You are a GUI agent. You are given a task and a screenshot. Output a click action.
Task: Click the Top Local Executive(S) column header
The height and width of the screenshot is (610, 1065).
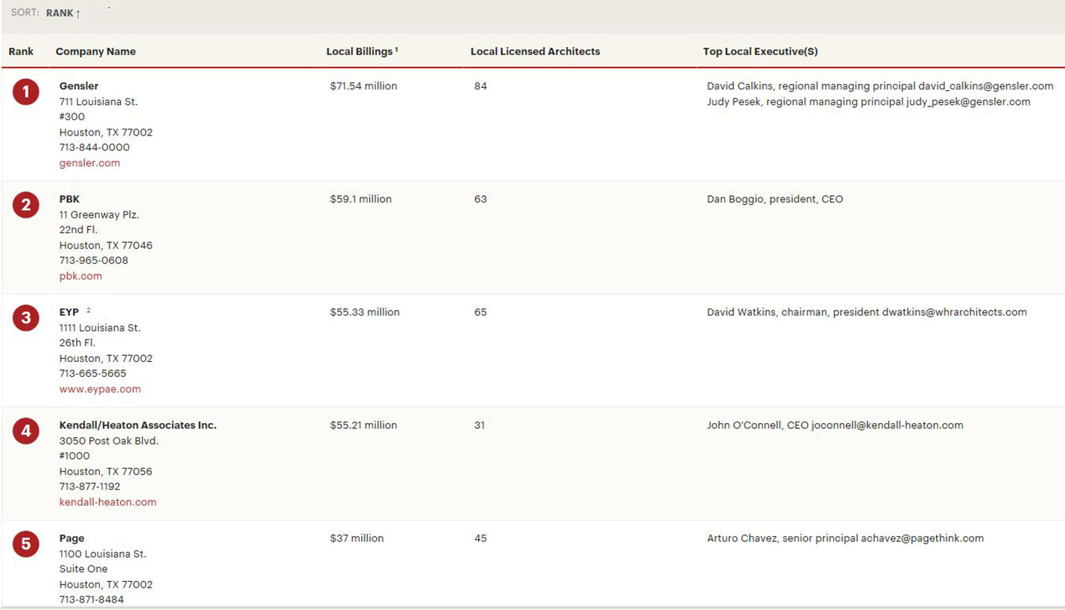pyautogui.click(x=760, y=51)
